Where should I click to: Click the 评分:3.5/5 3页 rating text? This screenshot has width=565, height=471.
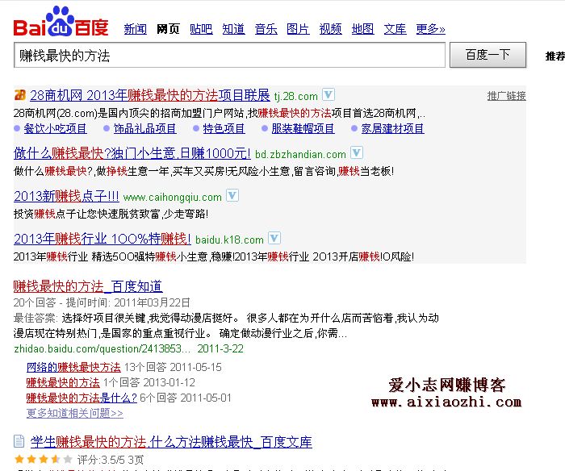(x=111, y=460)
